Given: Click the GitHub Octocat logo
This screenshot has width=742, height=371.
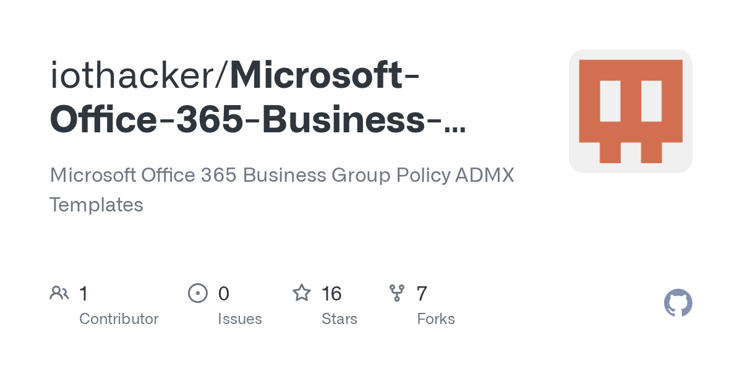Looking at the screenshot, I should pos(678,304).
